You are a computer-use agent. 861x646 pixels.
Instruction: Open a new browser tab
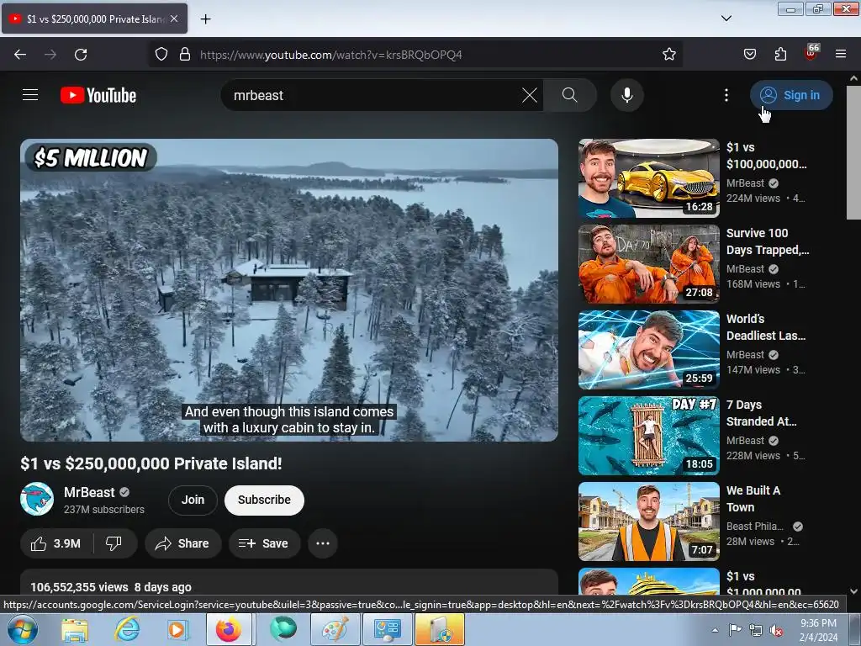pos(205,19)
